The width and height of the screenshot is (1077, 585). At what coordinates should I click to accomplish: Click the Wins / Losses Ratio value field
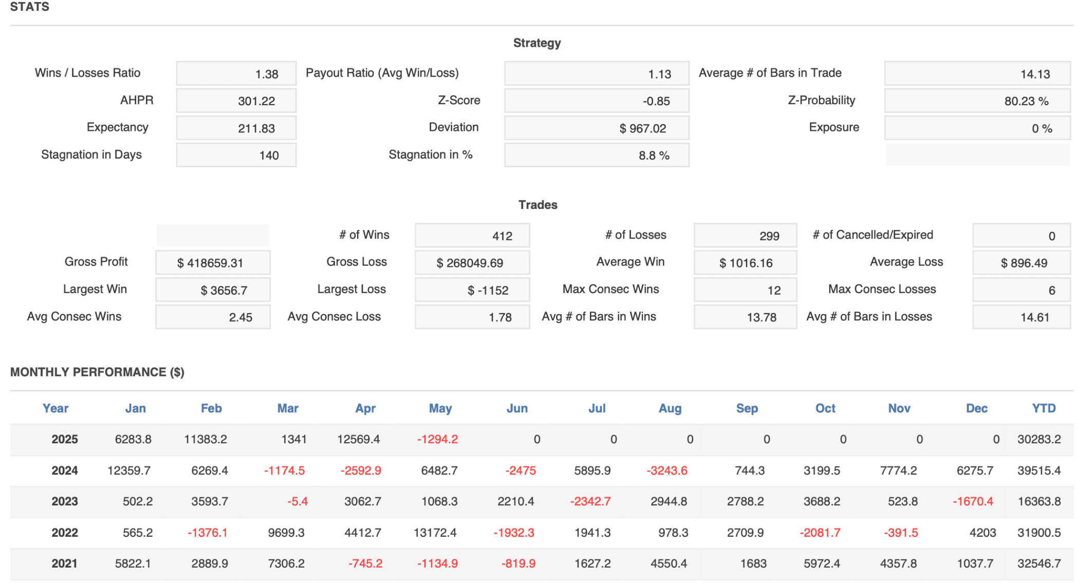[236, 74]
